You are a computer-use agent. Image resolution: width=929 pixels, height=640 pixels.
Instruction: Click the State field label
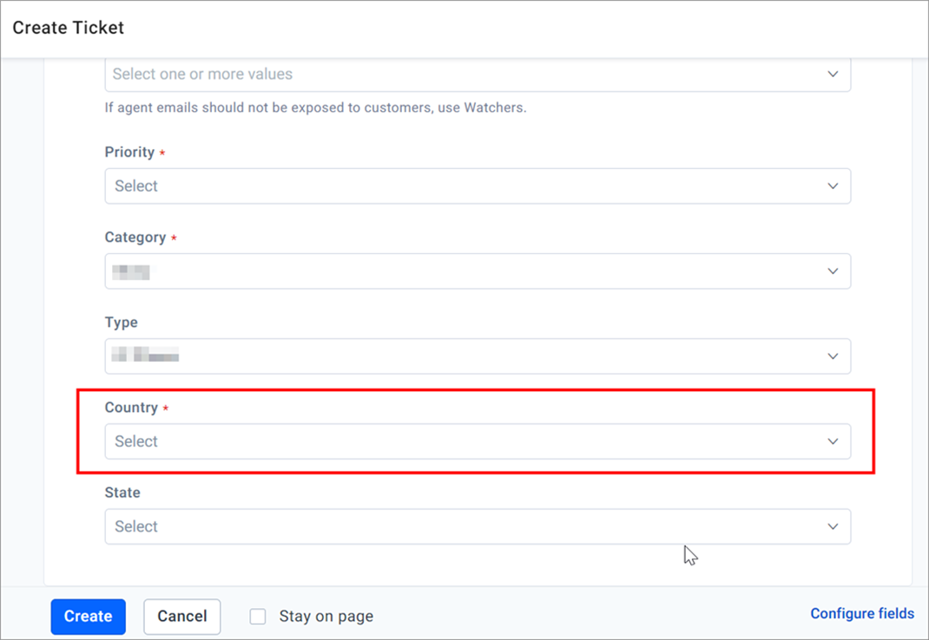click(x=122, y=493)
